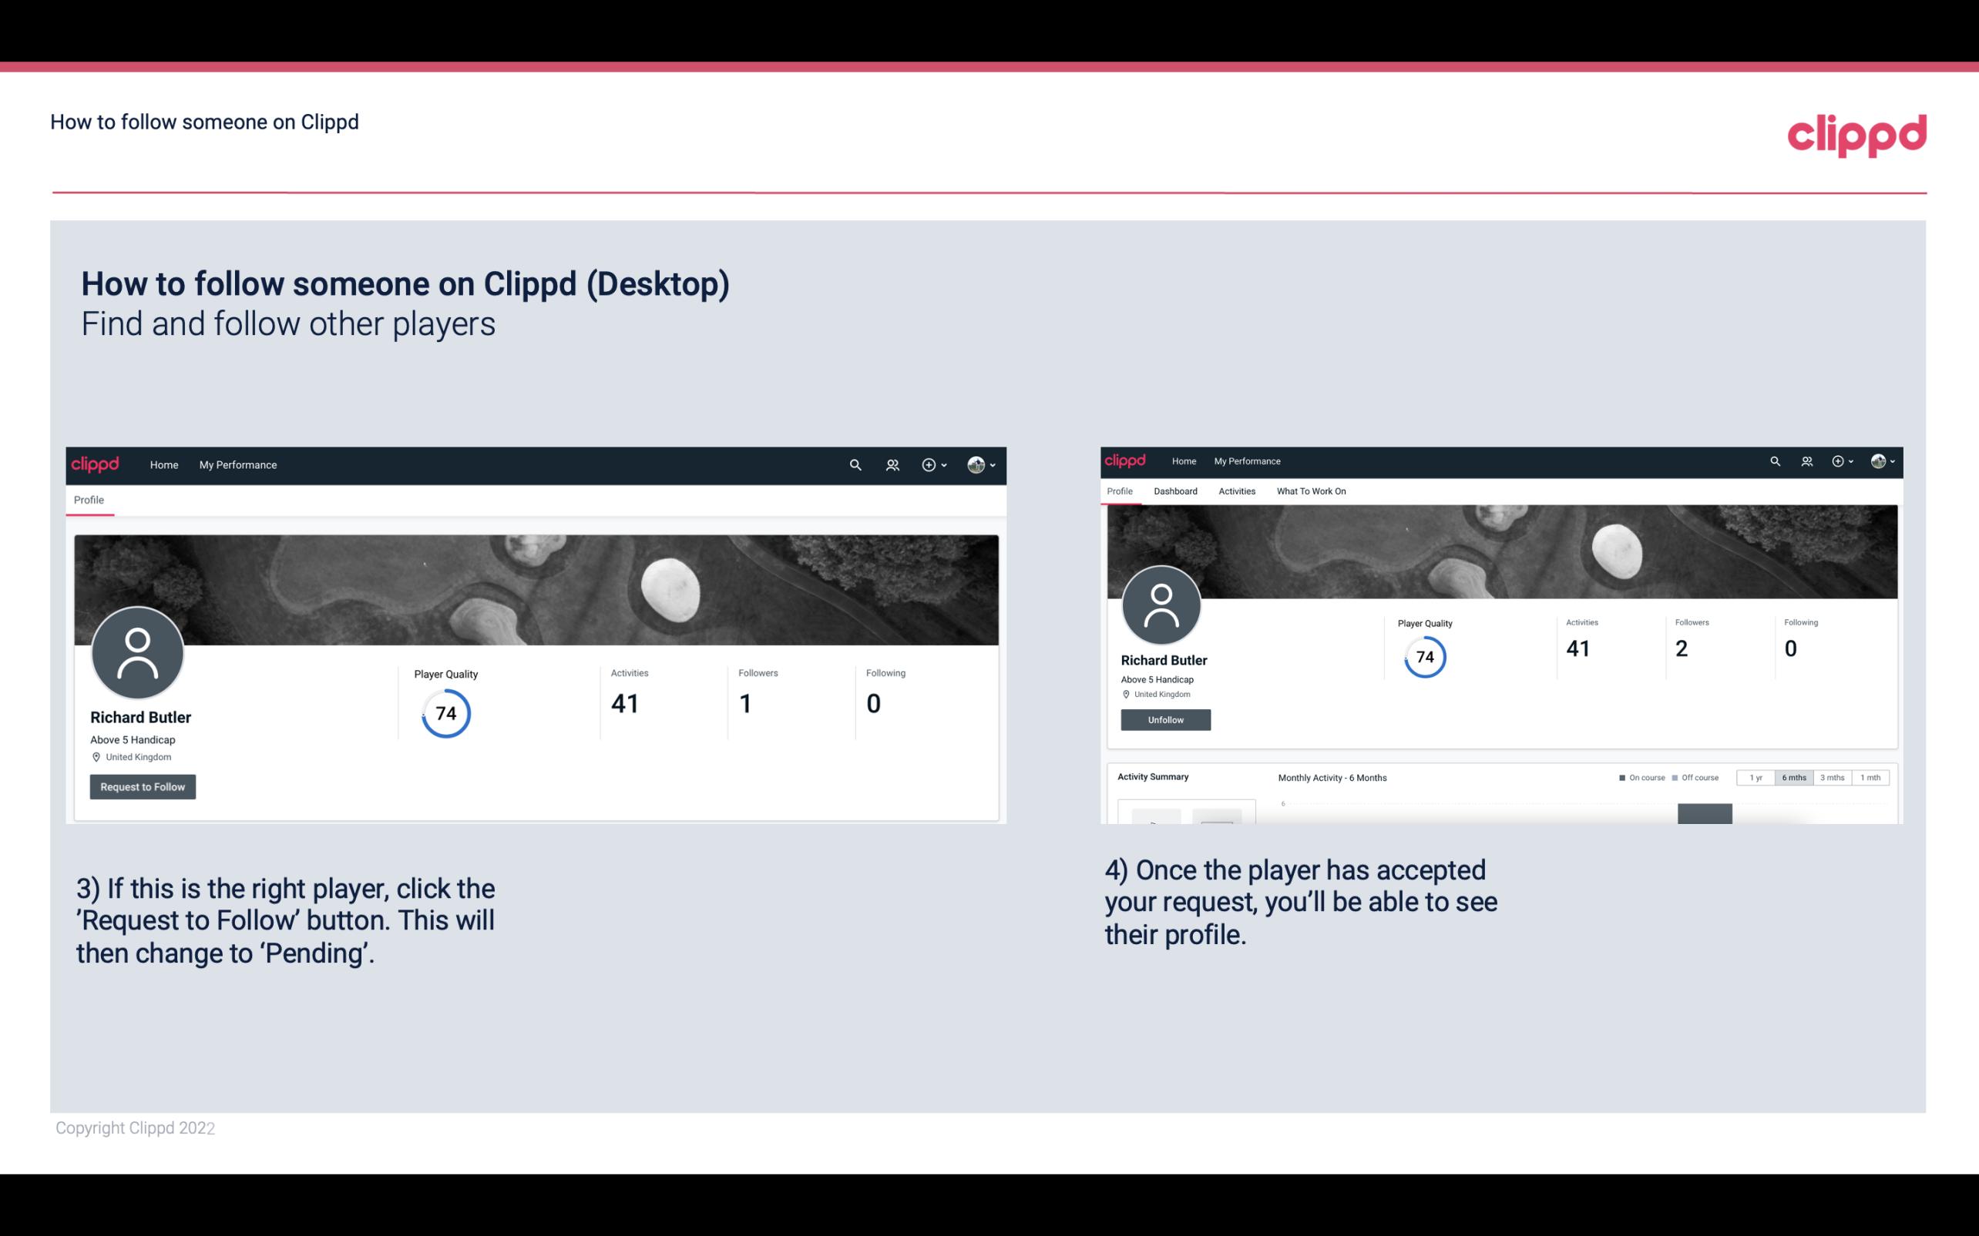This screenshot has width=1979, height=1236.
Task: Open the 'My Performance' menu item
Action: click(238, 464)
